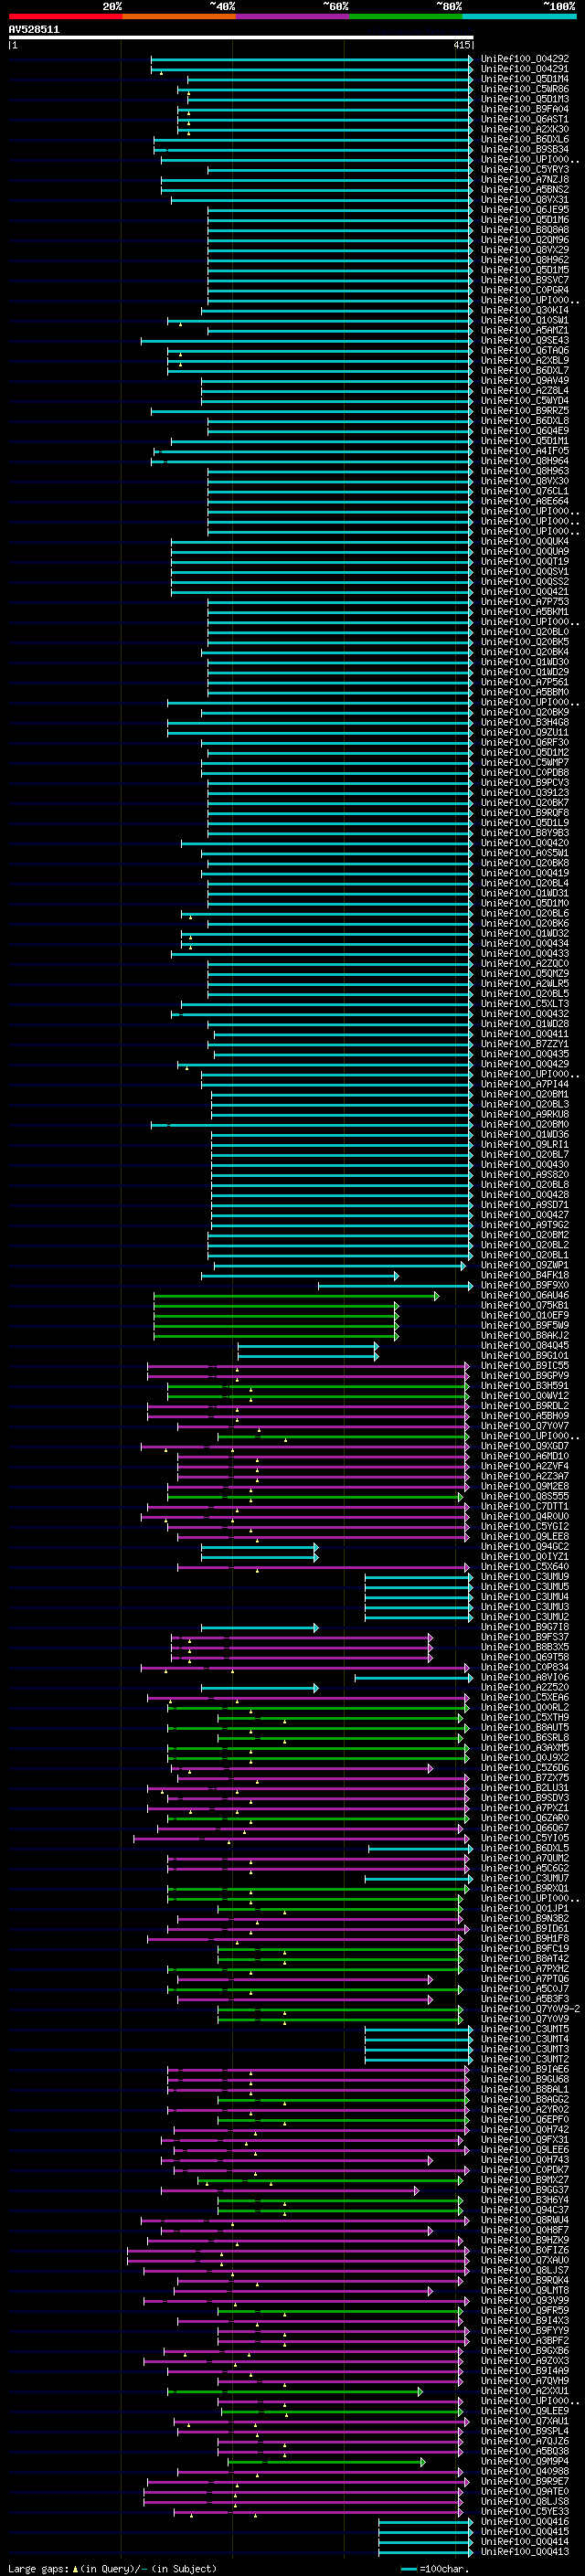Select the UniRef100_Q6EPF0 label
This screenshot has width=585, height=2576.
click(525, 2119)
